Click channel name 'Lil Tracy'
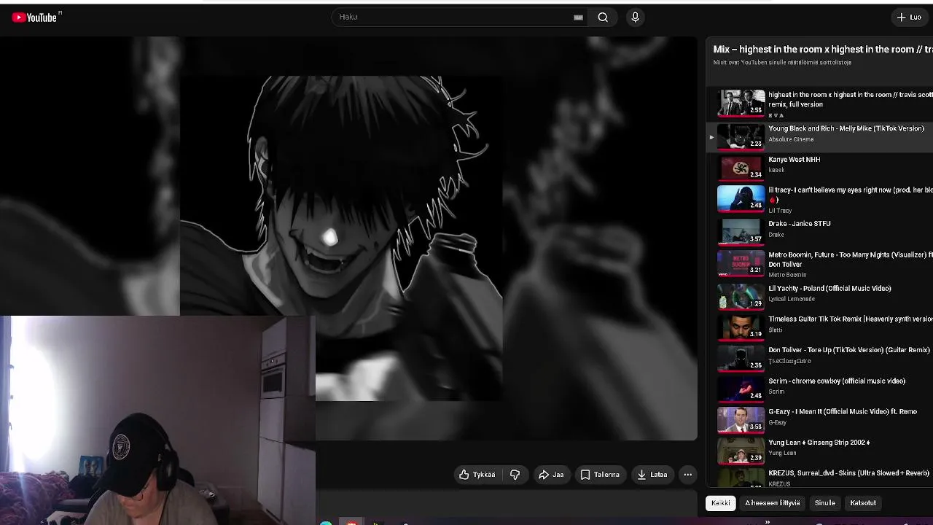Viewport: 933px width, 525px height. tap(780, 211)
